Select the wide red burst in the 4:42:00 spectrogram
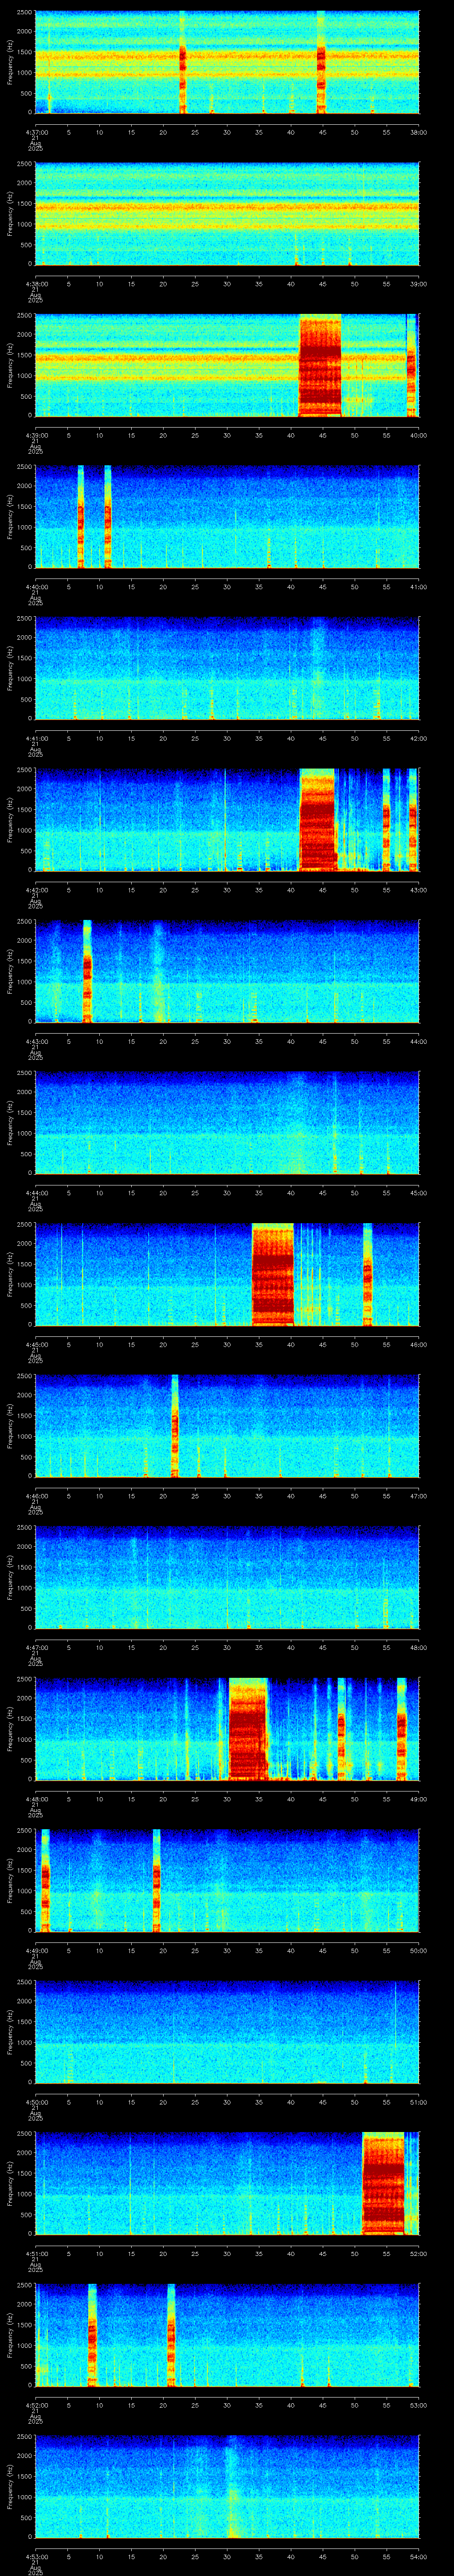Screen dimensions: 454x2576 [317, 819]
